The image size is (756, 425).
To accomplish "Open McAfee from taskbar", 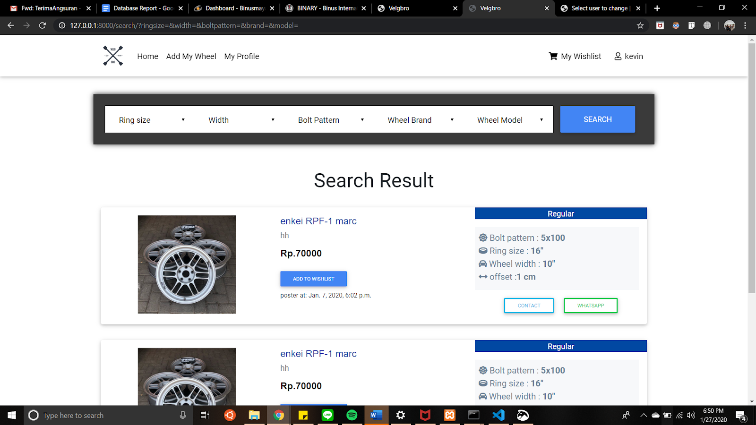I will pos(425,415).
